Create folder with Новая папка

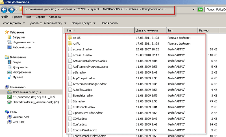[109, 23]
